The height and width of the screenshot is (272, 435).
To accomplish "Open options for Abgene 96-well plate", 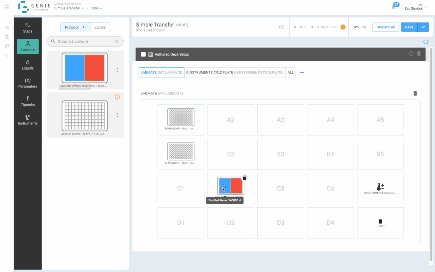I will click(117, 115).
